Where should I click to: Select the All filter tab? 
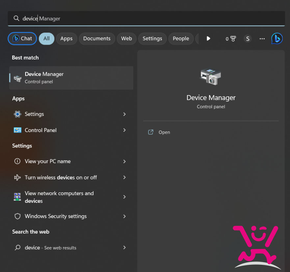[46, 38]
